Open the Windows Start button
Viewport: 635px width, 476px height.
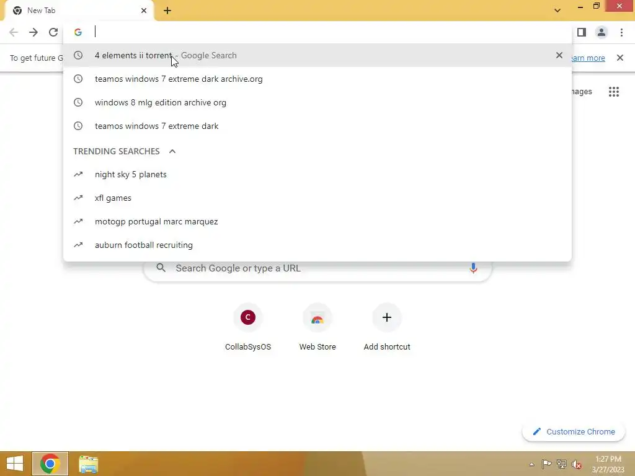tap(15, 464)
